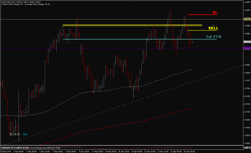Click the grey moving average curve
251x153 pixels.
pos(96,92)
